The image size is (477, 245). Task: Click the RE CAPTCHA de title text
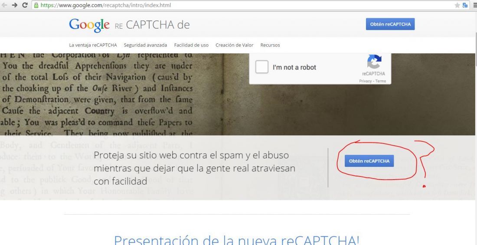tap(152, 25)
